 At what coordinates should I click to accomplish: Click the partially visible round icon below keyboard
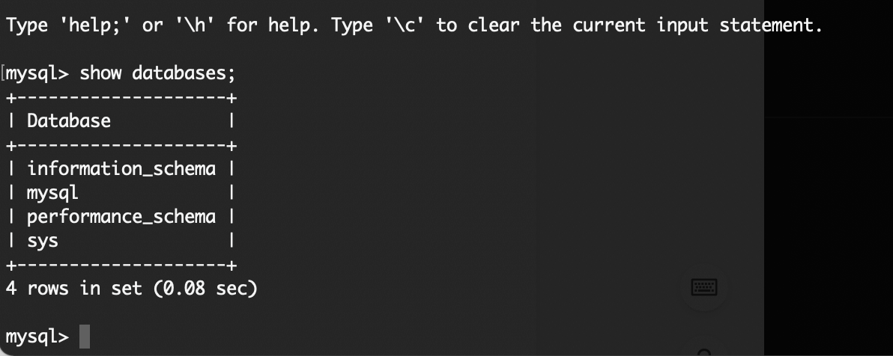[704, 352]
